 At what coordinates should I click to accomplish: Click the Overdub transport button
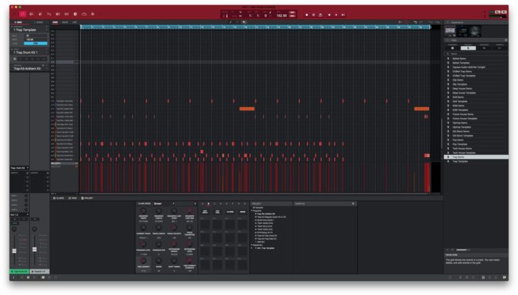314,15
